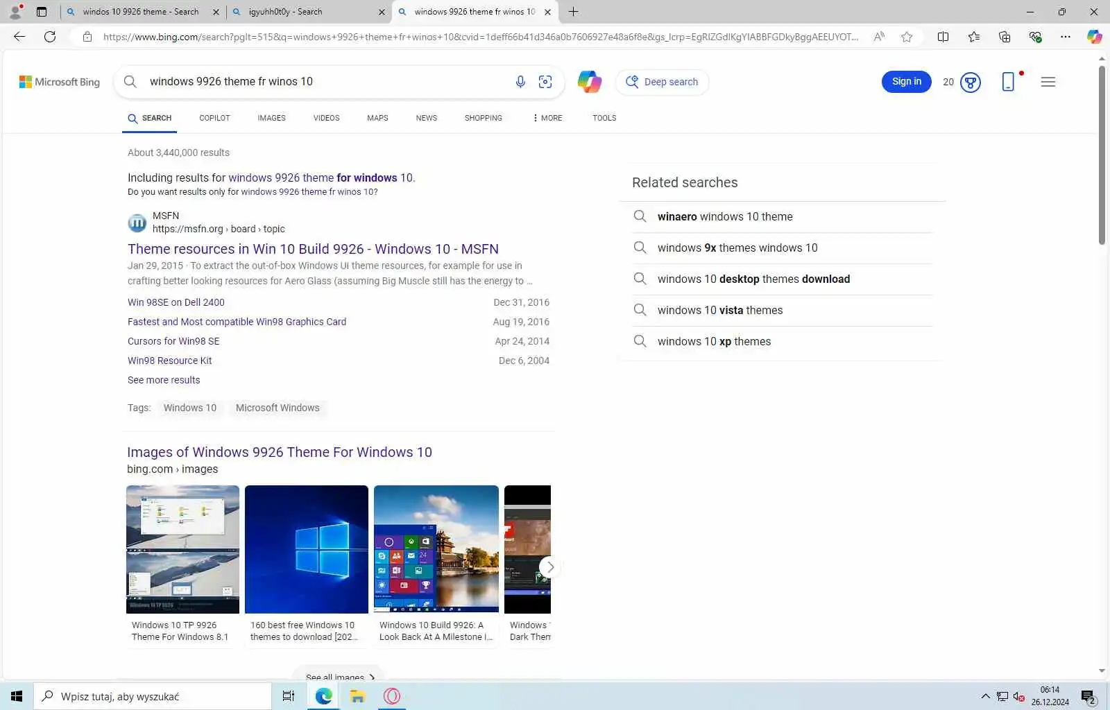Open 'Images of Windows 9926 Theme For Windows 10'

[280, 452]
